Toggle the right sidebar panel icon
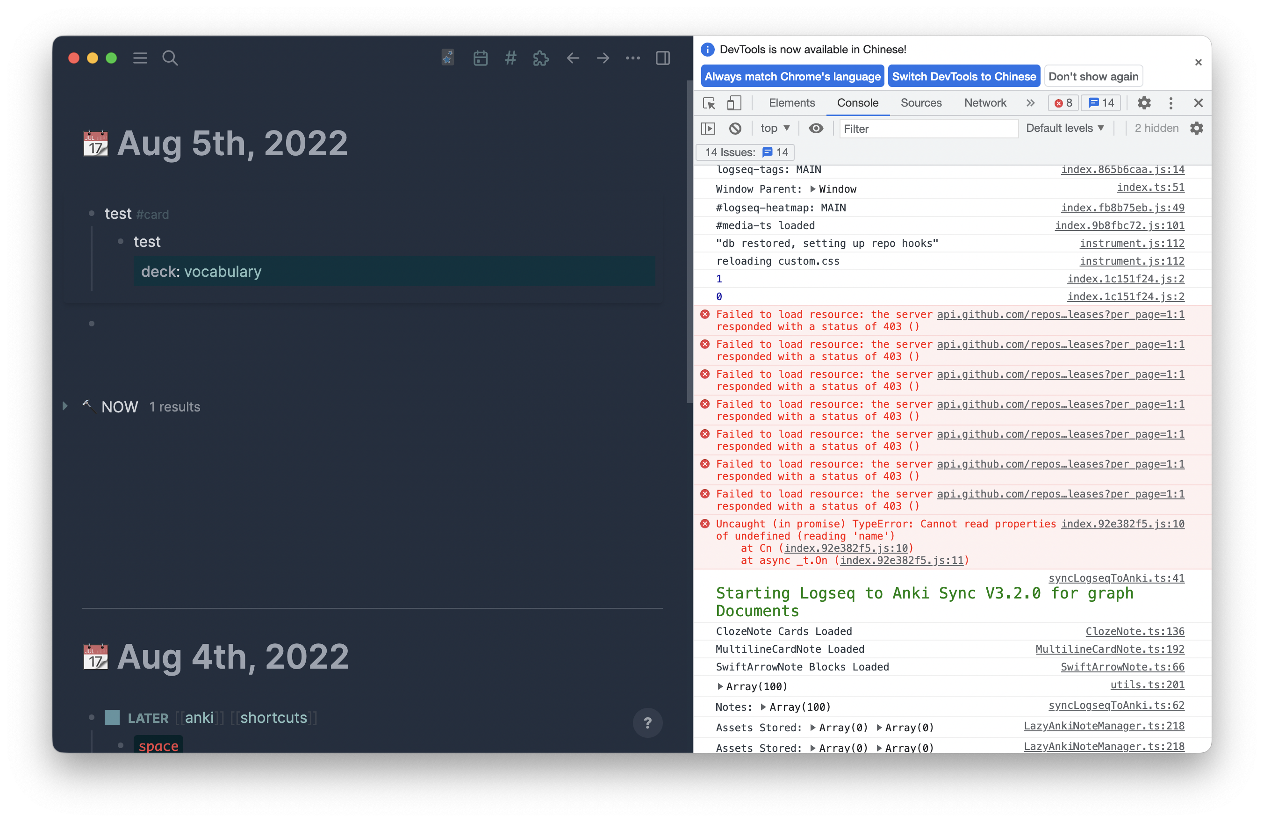 tap(662, 58)
